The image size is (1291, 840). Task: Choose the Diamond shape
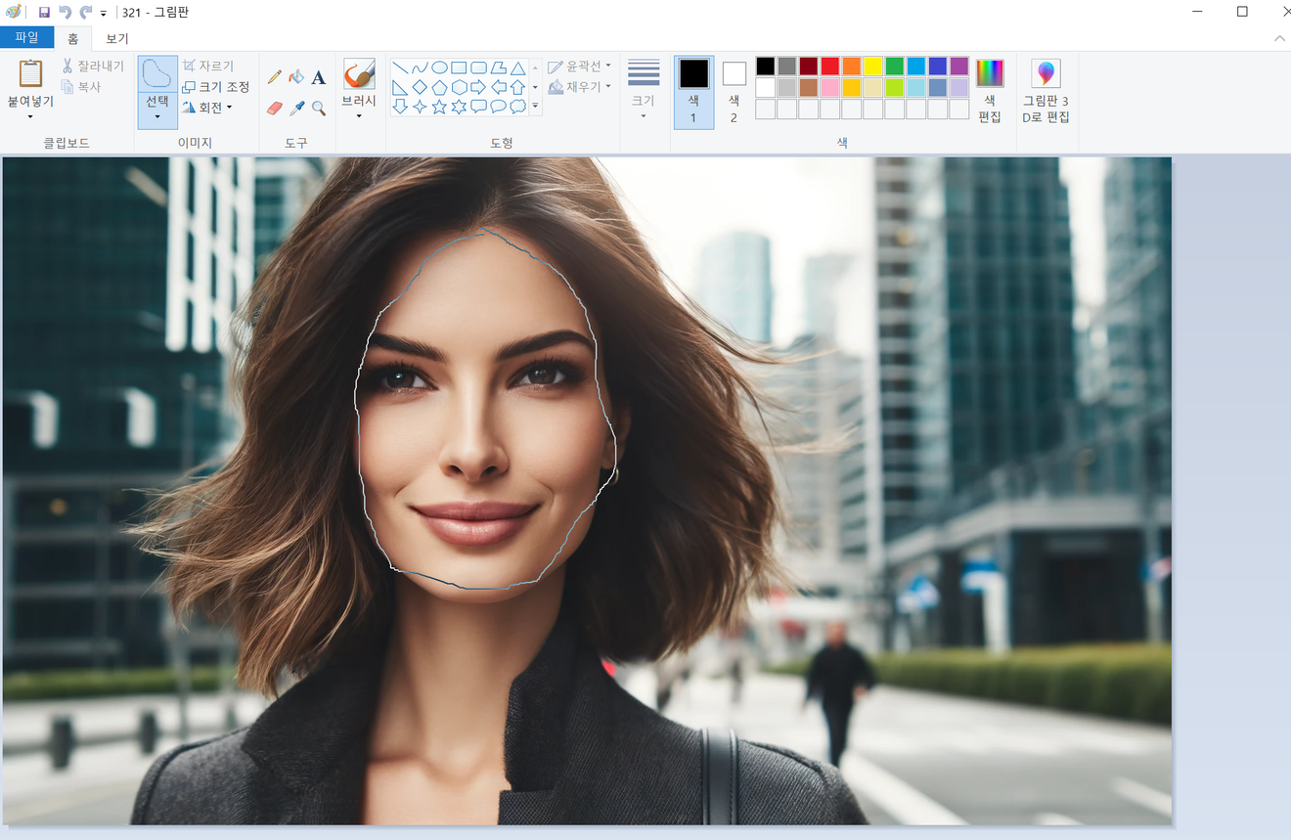(x=420, y=87)
